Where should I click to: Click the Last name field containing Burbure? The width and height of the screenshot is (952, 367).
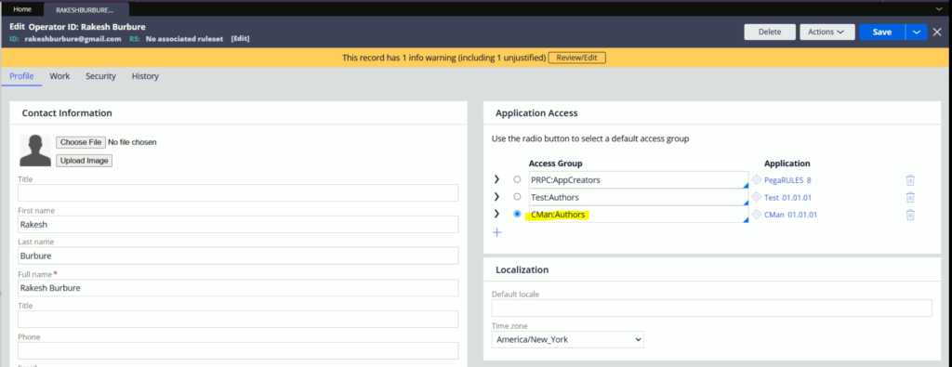pyautogui.click(x=238, y=256)
